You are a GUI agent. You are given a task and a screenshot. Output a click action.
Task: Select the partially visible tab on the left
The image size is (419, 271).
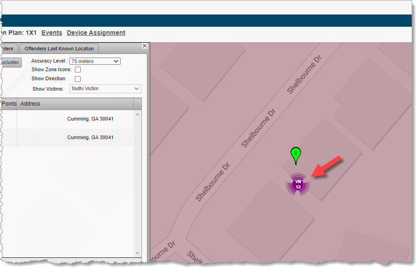[9, 49]
